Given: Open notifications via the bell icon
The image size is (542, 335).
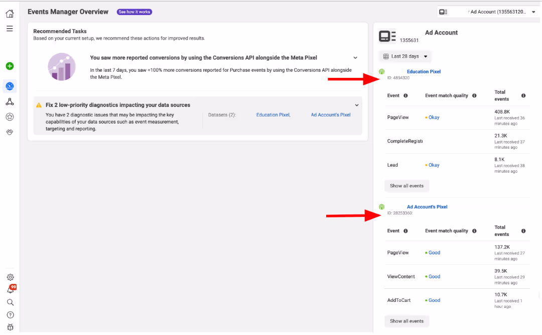Looking at the screenshot, I should pyautogui.click(x=9, y=290).
